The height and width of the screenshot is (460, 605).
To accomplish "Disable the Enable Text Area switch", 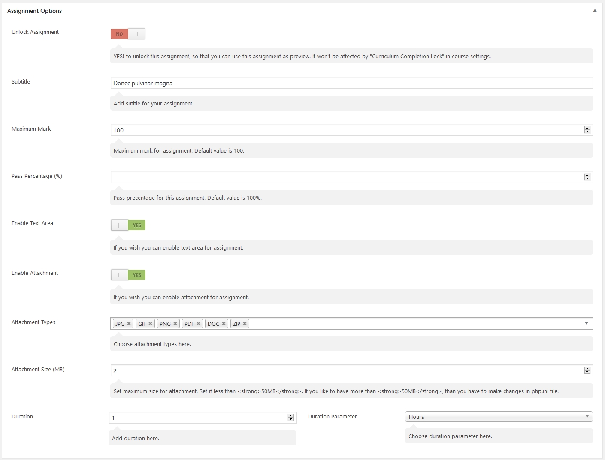I will [x=128, y=225].
